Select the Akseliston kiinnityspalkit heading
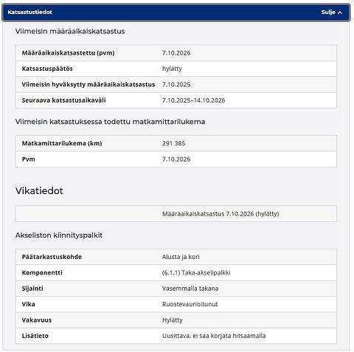This screenshot has width=354, height=352. click(59, 235)
